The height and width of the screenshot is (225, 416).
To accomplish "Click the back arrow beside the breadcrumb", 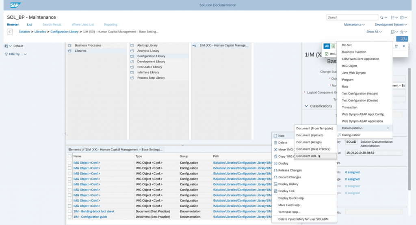I will pos(10,32).
